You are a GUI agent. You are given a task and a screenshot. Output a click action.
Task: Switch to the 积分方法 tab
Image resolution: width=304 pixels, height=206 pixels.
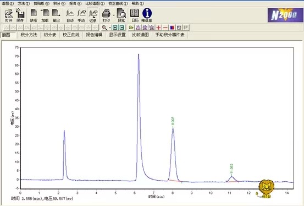(x=29, y=35)
